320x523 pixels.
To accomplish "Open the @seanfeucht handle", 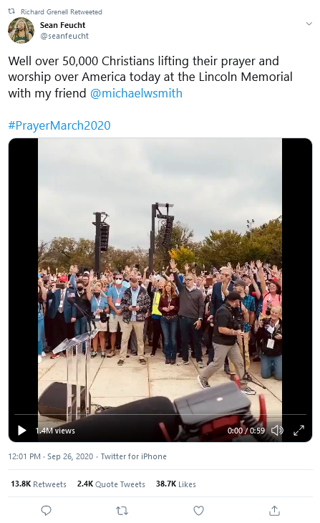I will 64,36.
